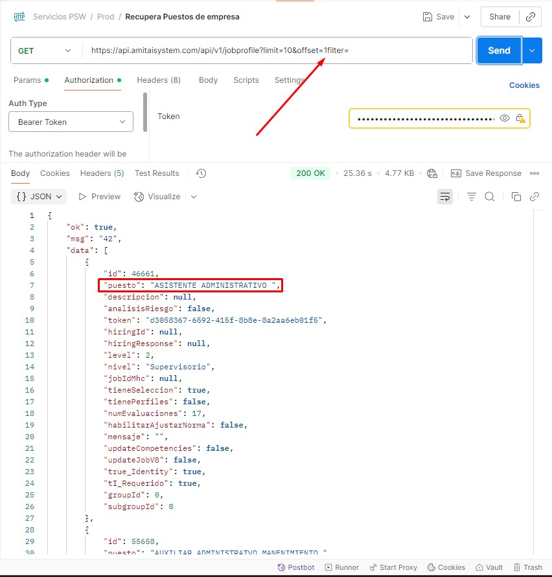Click the network globe icon near response size
Screen dimensions: 552x577
click(x=432, y=173)
